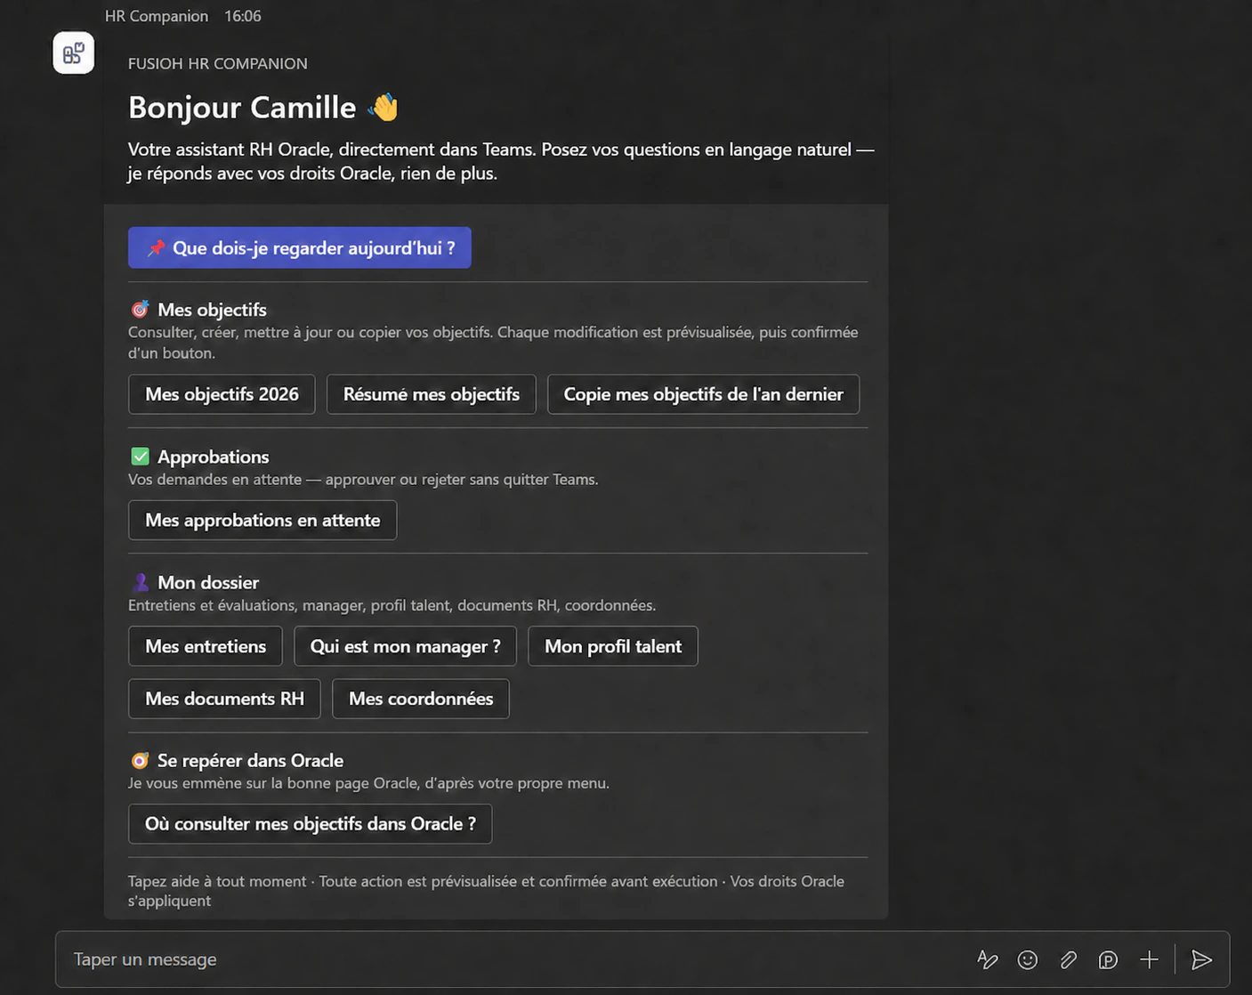This screenshot has width=1252, height=995.
Task: Click the P bubble icon in composer
Action: pos(1108,959)
